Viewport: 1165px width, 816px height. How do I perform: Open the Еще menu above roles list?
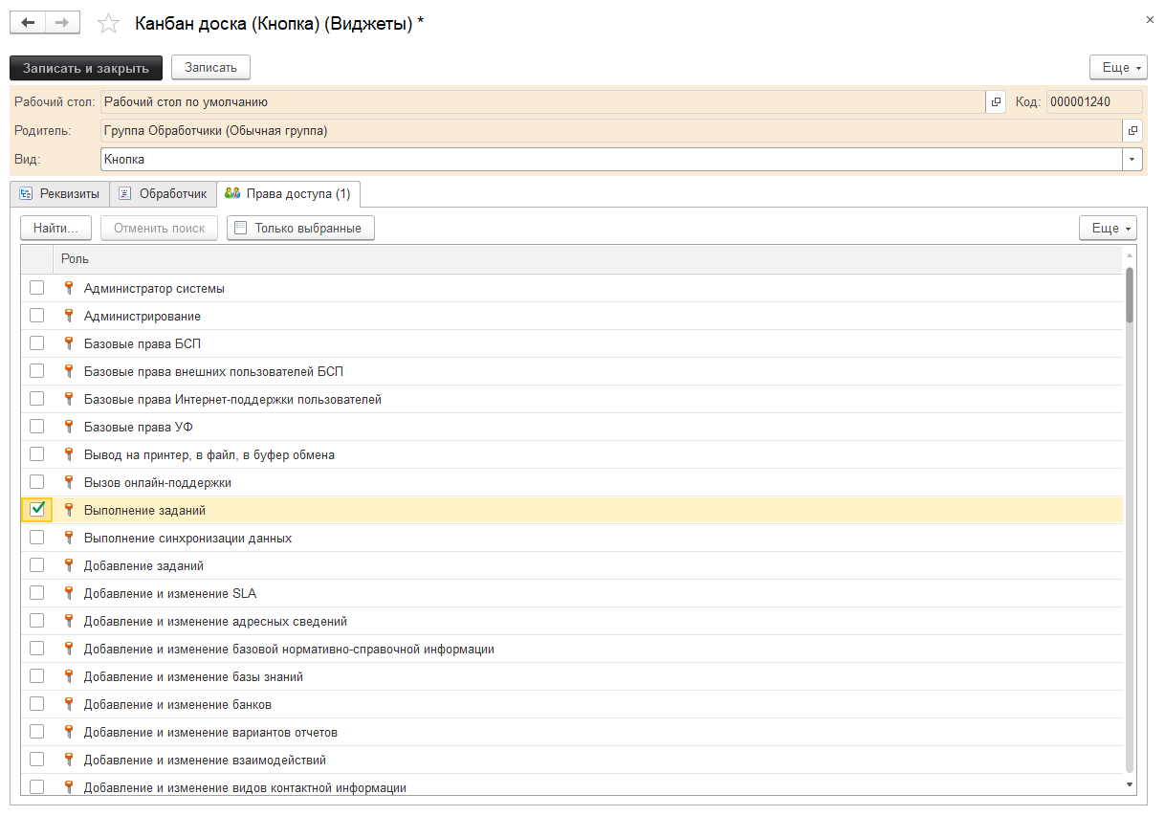pyautogui.click(x=1108, y=229)
